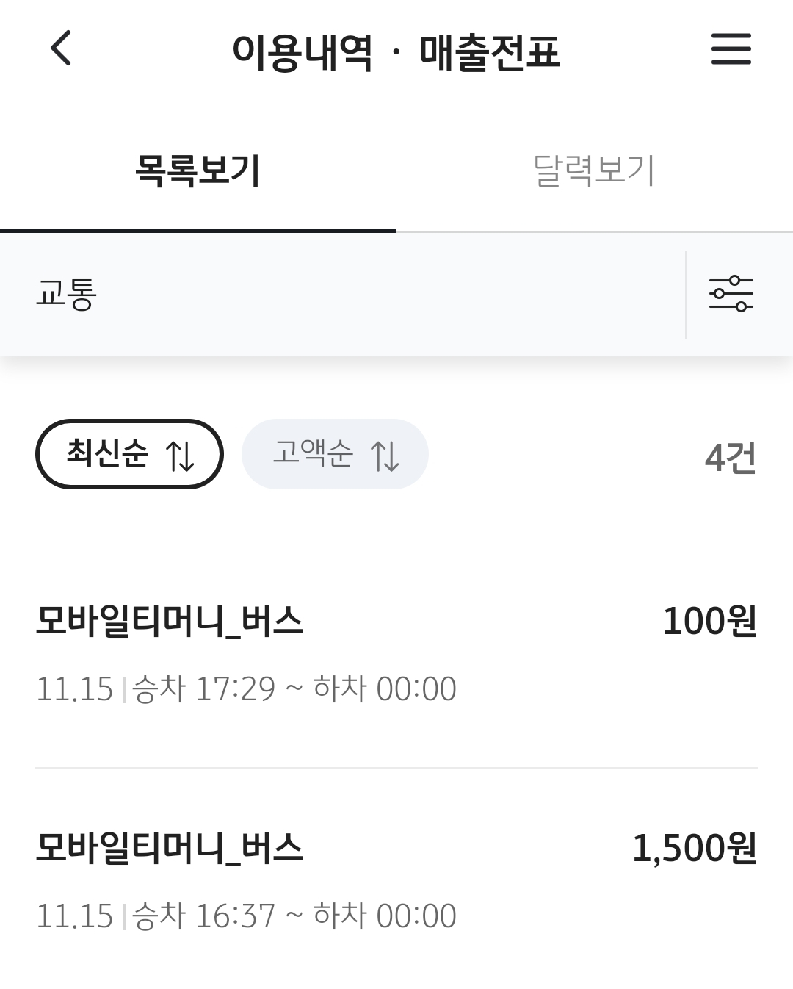Open 모바일티머니_버스 1,500원 transaction
The width and height of the screenshot is (793, 989).
[x=170, y=849]
